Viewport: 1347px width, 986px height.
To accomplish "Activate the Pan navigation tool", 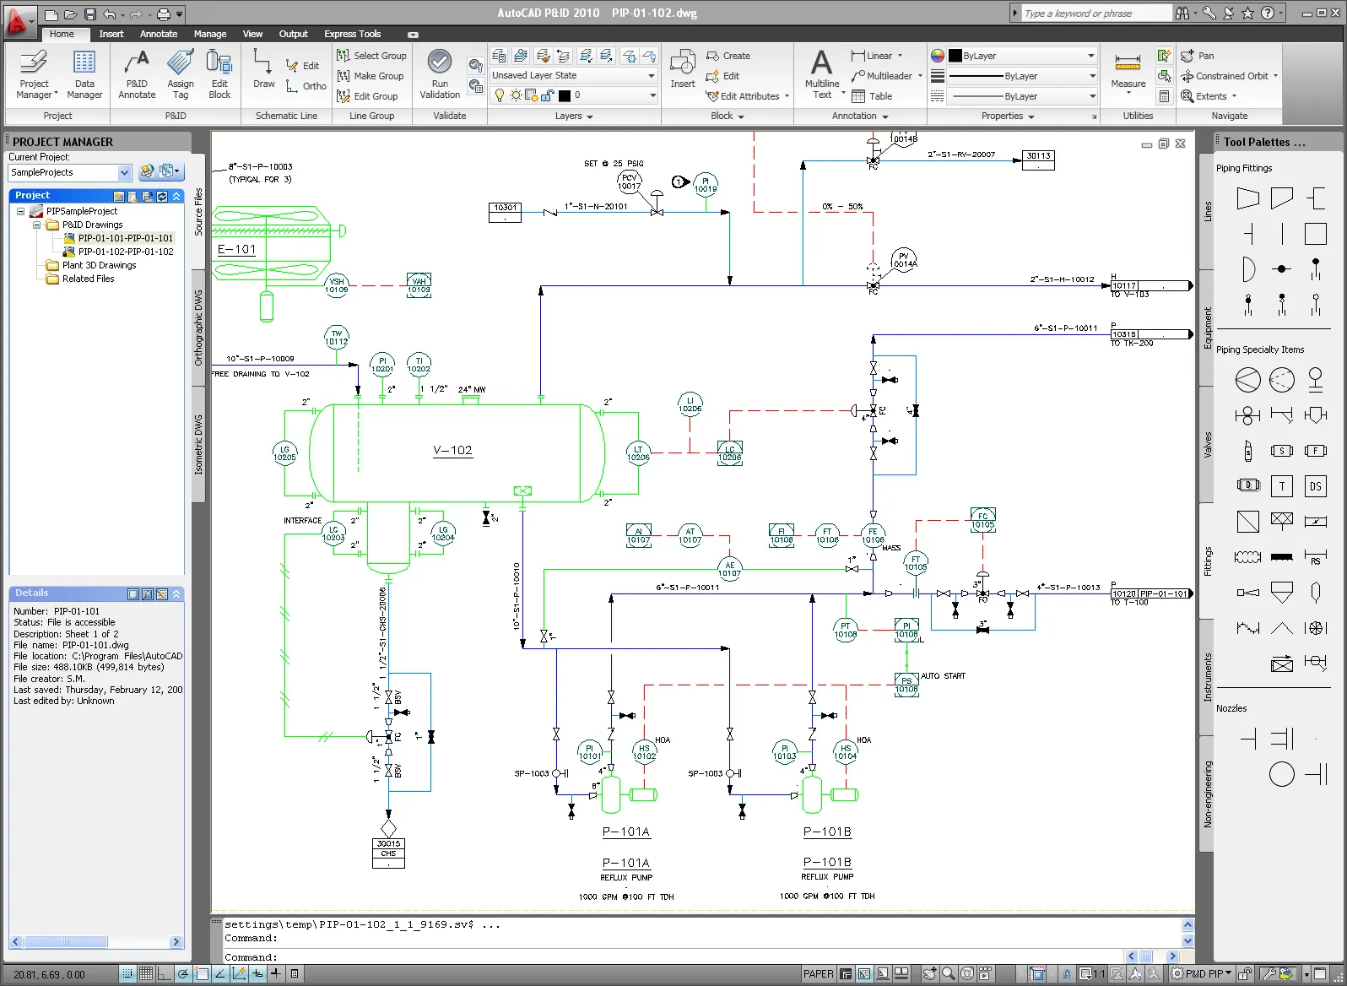I will (1198, 56).
